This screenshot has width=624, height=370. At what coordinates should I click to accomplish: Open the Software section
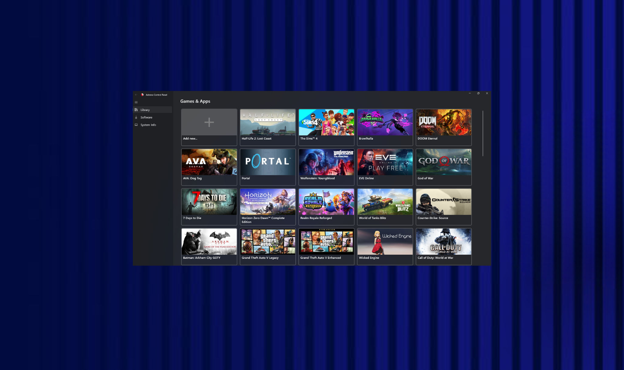coord(146,117)
